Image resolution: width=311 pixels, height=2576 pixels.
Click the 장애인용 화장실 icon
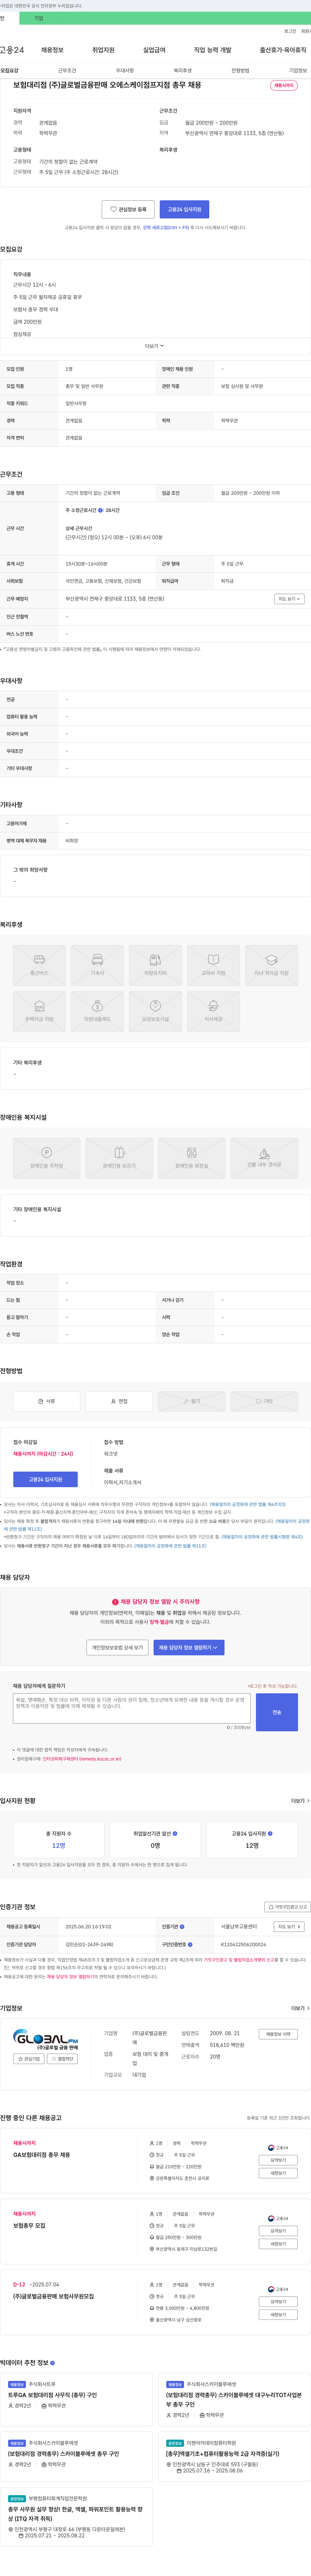(x=191, y=1158)
